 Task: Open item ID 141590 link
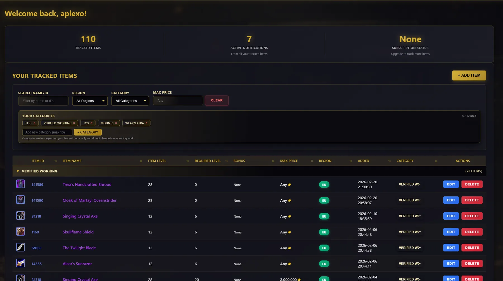click(x=37, y=200)
